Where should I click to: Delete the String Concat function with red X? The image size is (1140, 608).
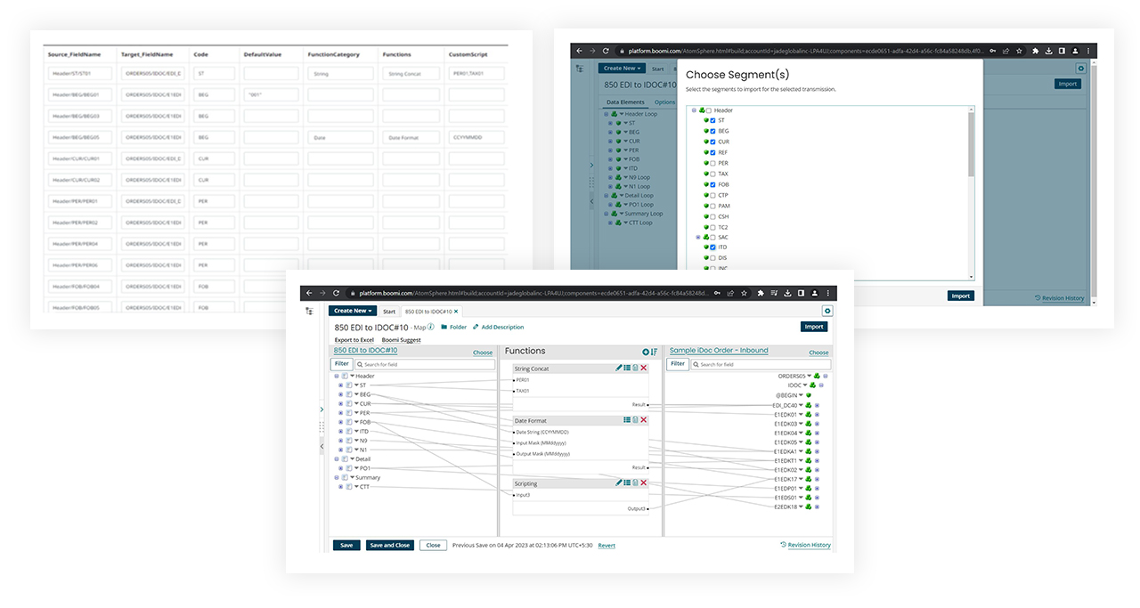[x=644, y=368]
